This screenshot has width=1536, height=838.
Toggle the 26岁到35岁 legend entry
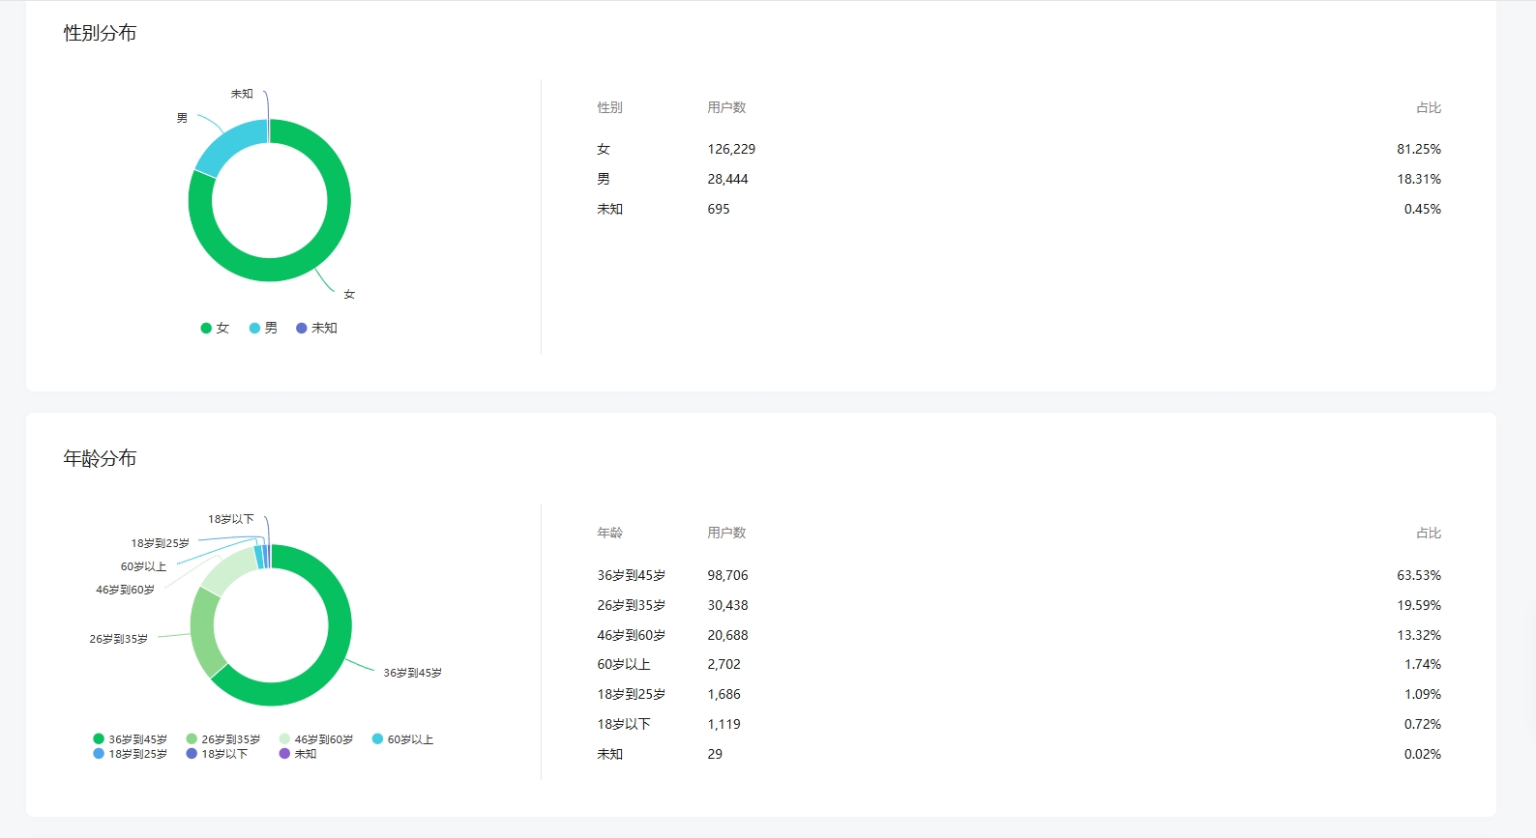tap(222, 739)
